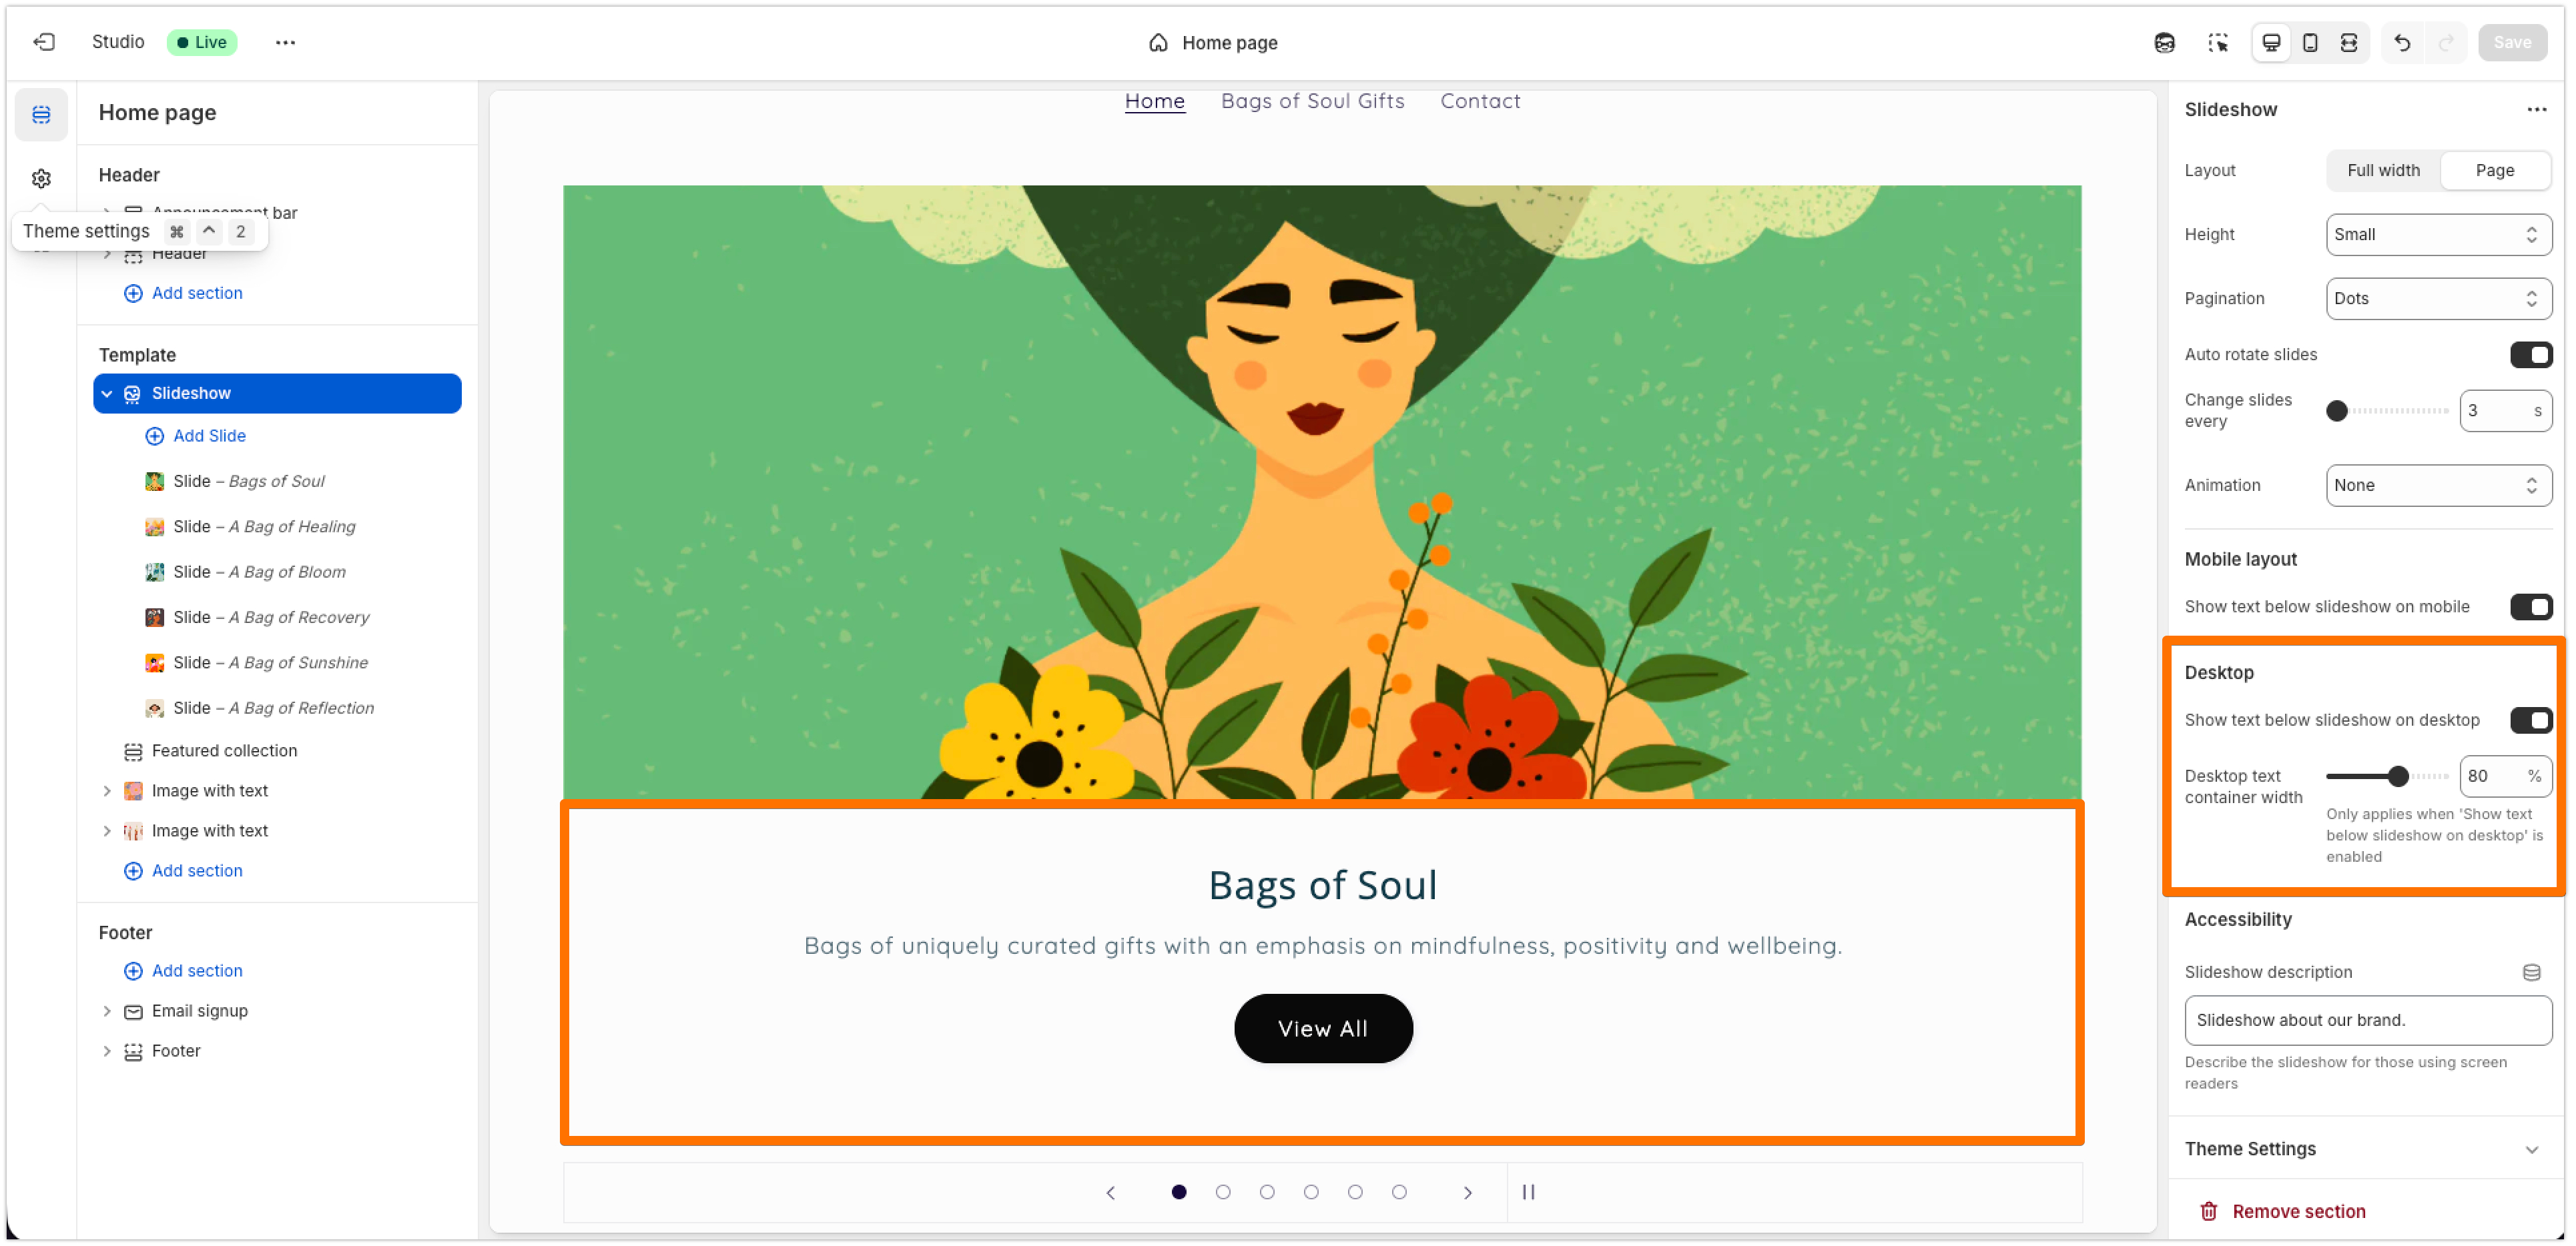Switch to mobile preview icon

point(2309,43)
